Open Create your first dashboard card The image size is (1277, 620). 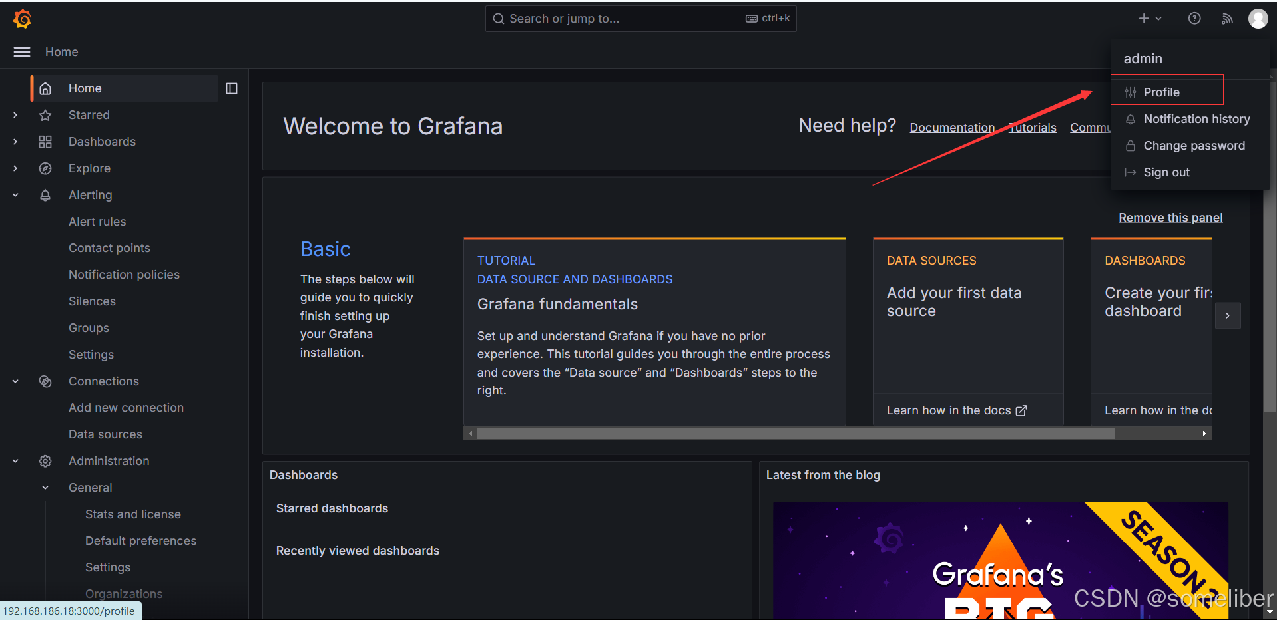point(1151,332)
